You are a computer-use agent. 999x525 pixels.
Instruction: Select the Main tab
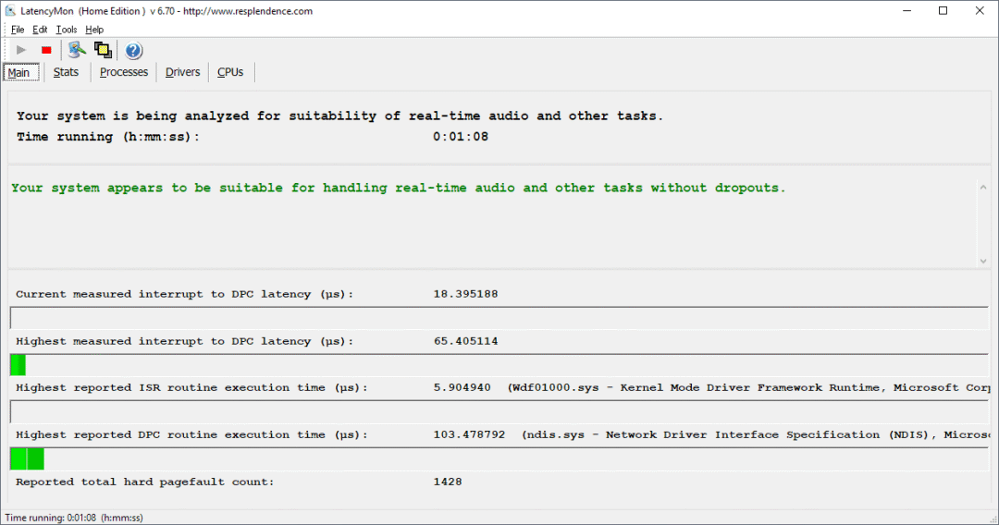pyautogui.click(x=21, y=72)
